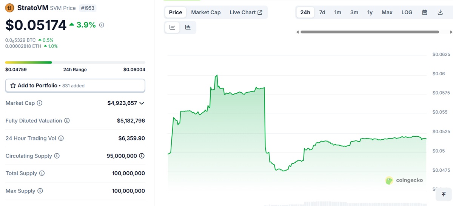
Task: Click left arrow of chart range scrollbar
Action: [297, 32]
